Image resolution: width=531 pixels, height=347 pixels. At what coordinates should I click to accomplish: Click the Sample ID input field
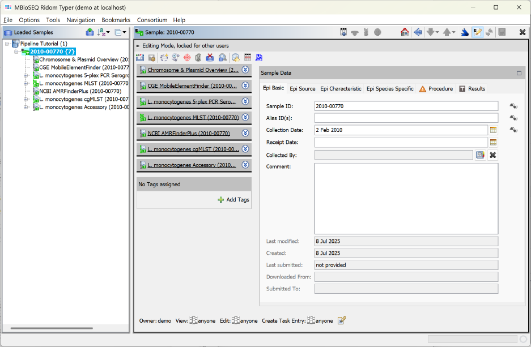tap(405, 105)
